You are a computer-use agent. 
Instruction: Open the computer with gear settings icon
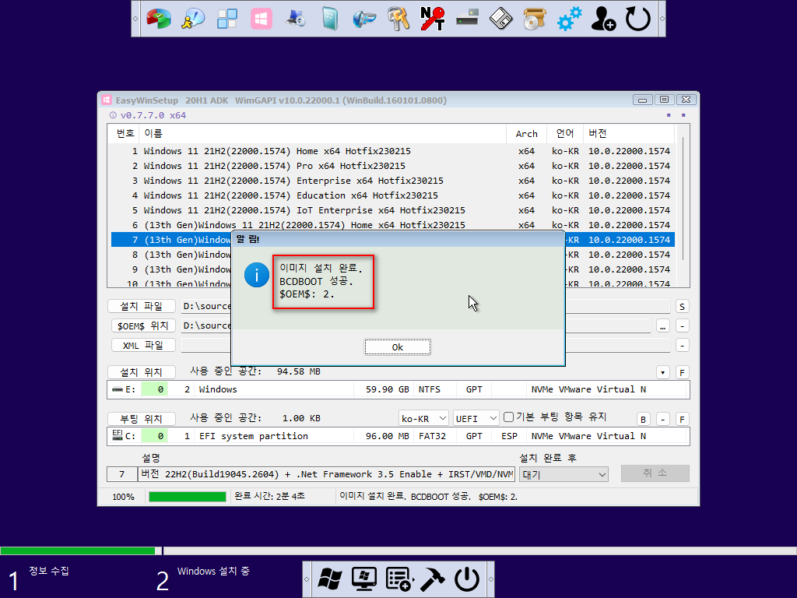tap(295, 19)
